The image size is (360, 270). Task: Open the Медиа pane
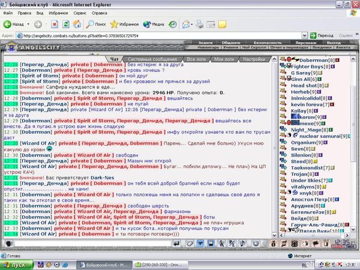(x=154, y=25)
